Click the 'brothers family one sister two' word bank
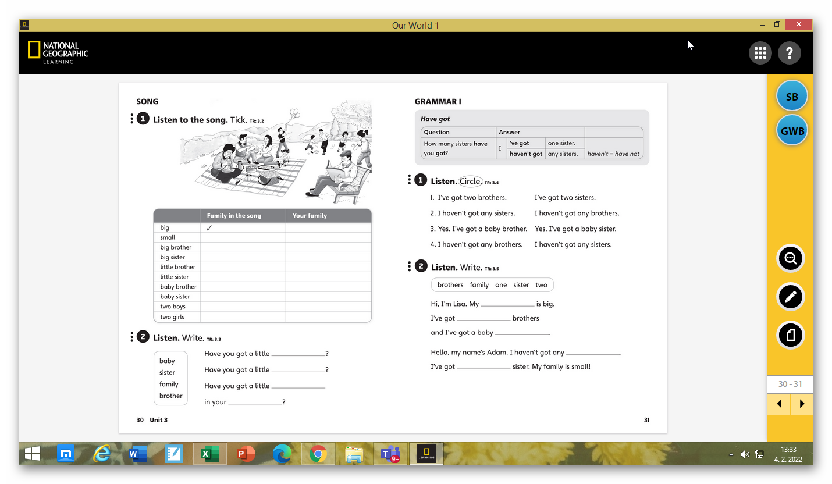 pos(492,284)
